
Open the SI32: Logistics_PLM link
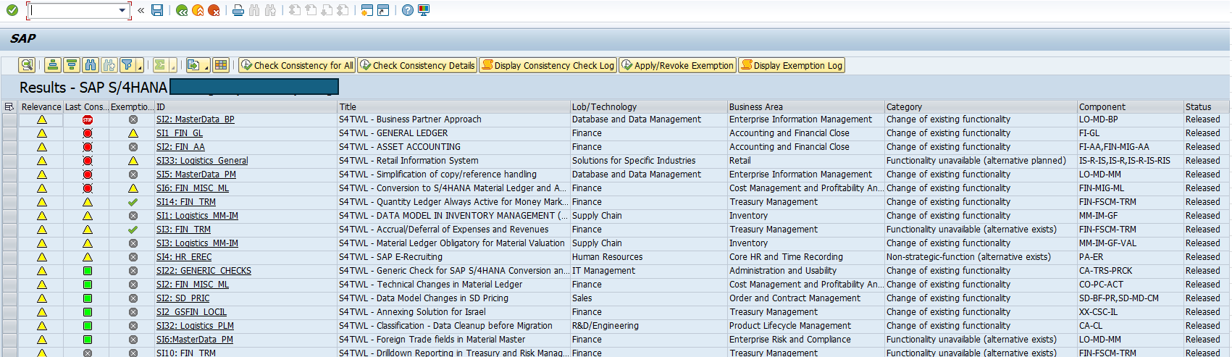click(x=195, y=326)
